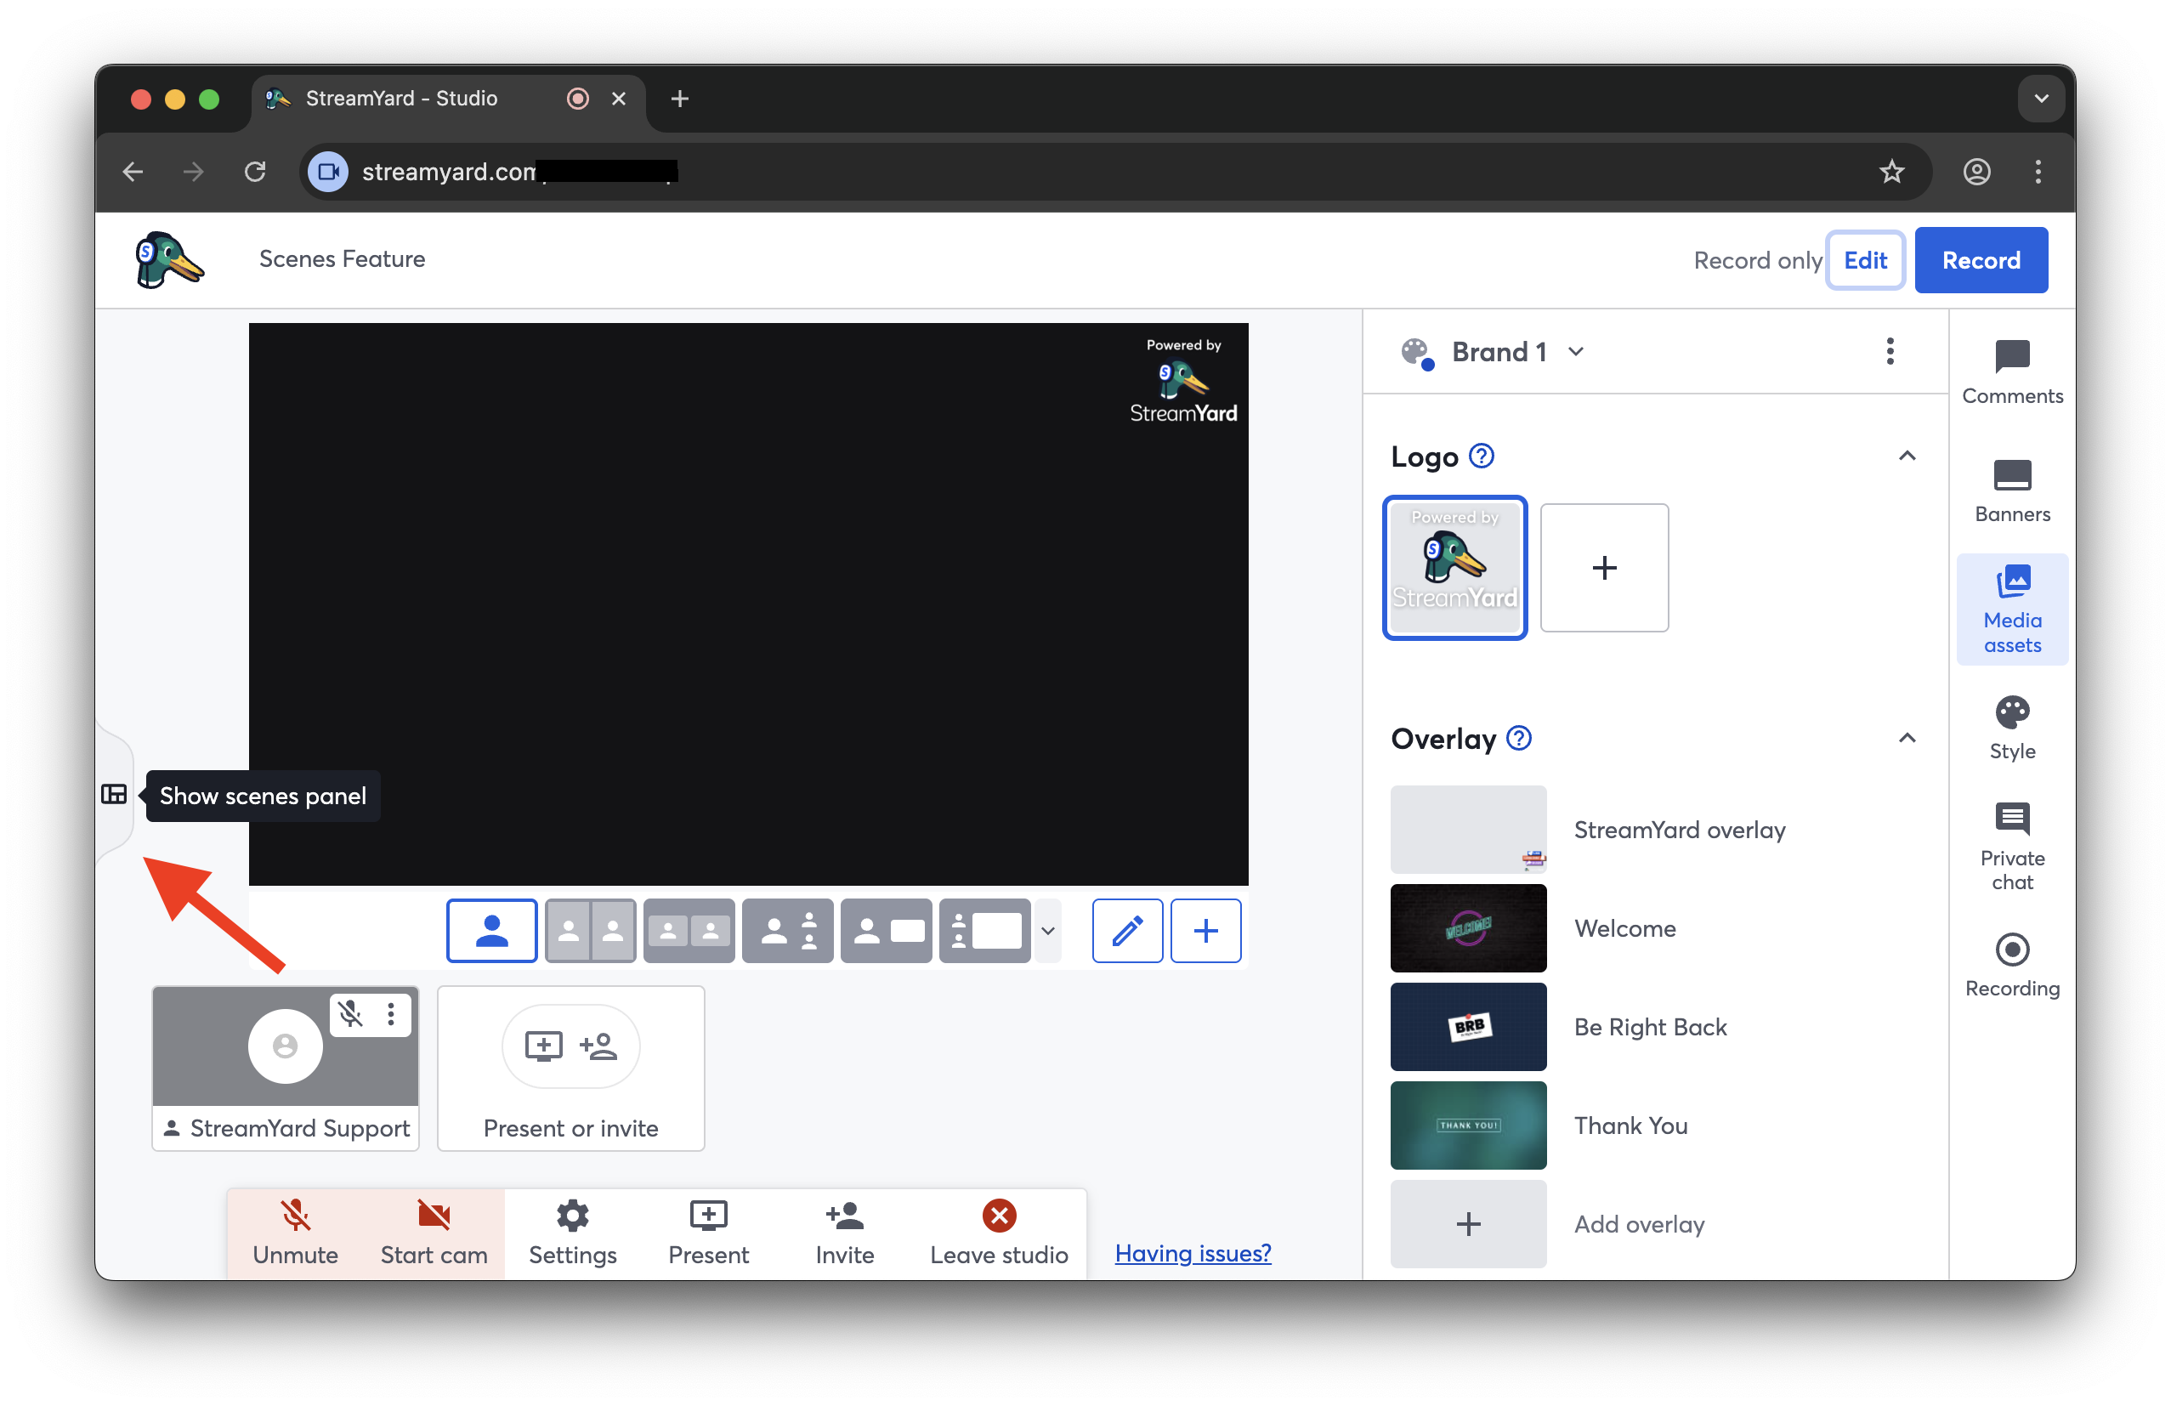
Task: Click Present or invite card
Action: click(x=570, y=1069)
